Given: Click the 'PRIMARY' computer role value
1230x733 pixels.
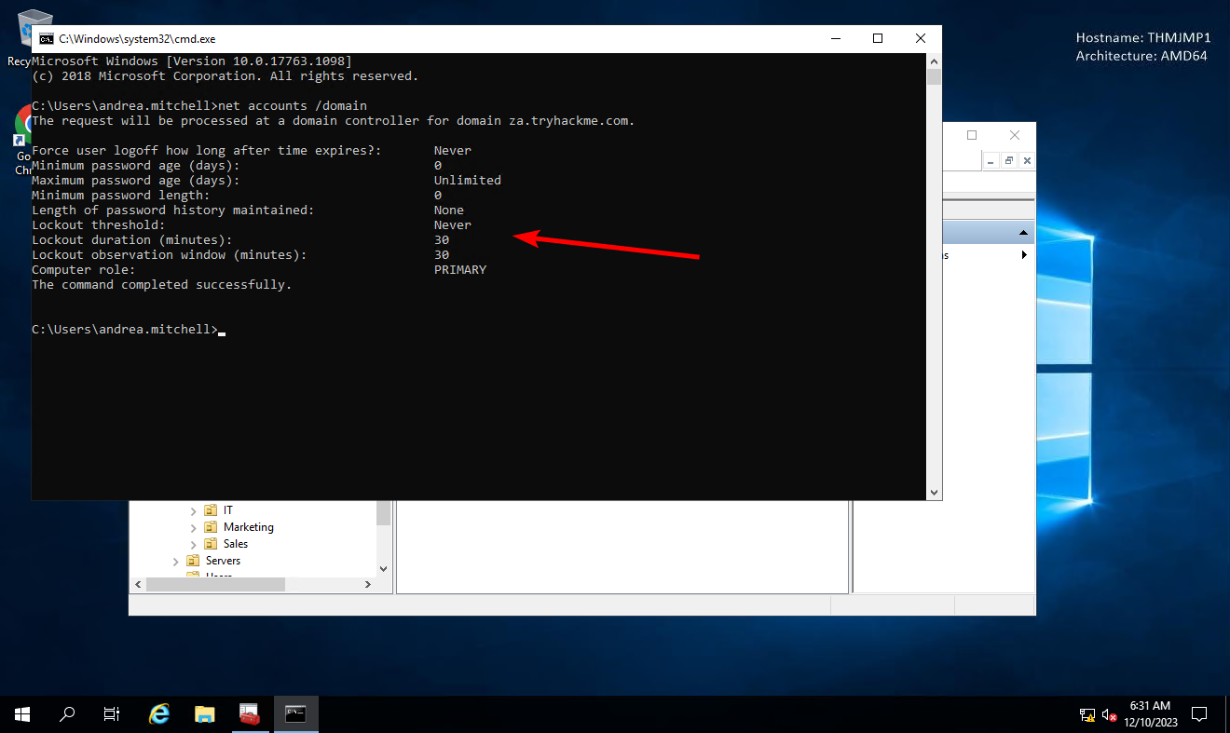Looking at the screenshot, I should [460, 270].
